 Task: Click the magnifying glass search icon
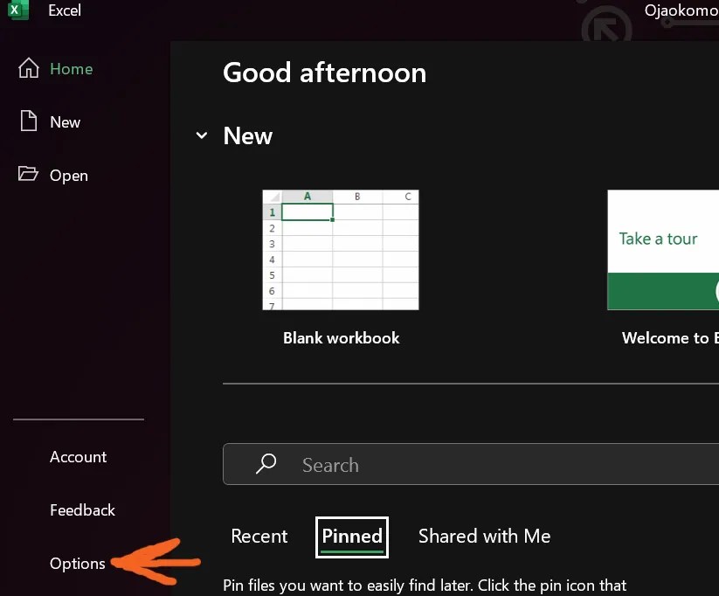pyautogui.click(x=265, y=464)
